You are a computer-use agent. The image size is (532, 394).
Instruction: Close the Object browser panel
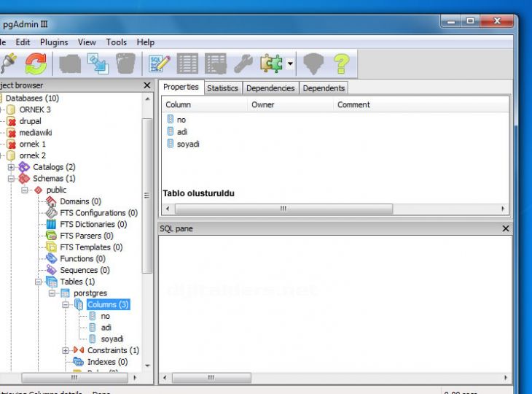(x=147, y=85)
